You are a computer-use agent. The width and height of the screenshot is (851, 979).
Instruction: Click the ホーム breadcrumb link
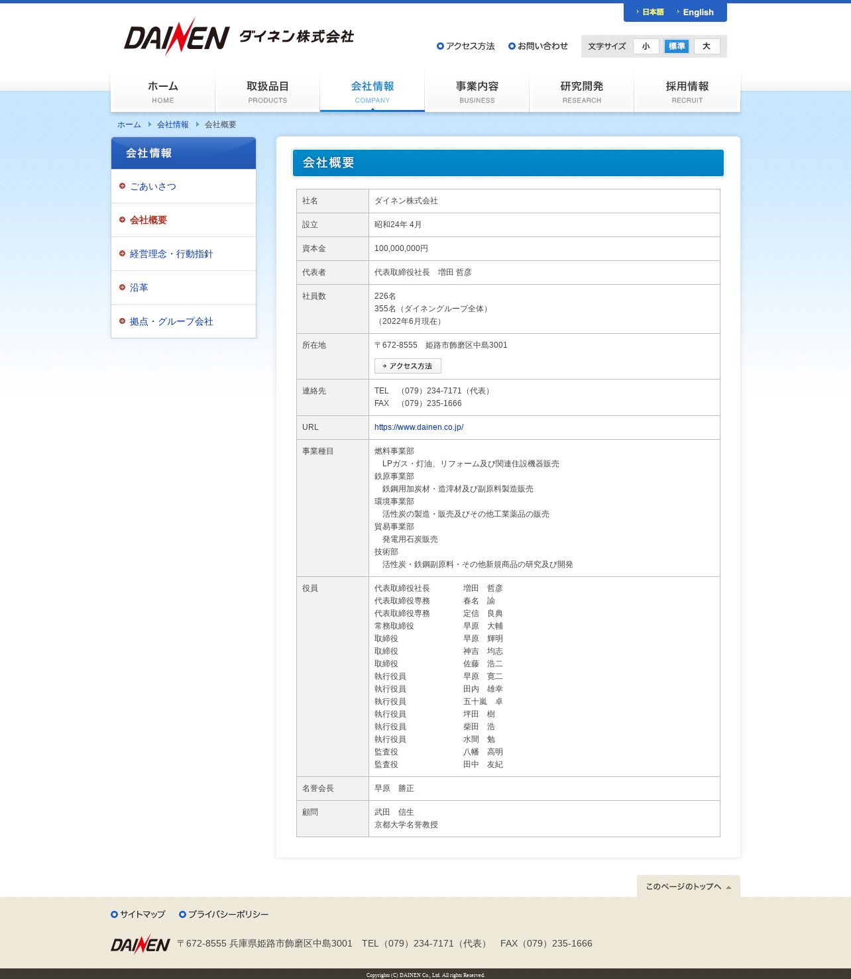[x=129, y=125]
